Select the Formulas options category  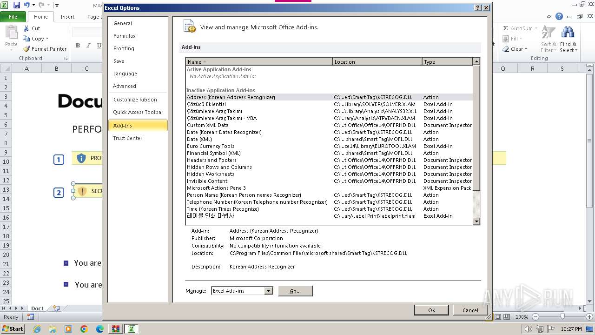(138, 36)
